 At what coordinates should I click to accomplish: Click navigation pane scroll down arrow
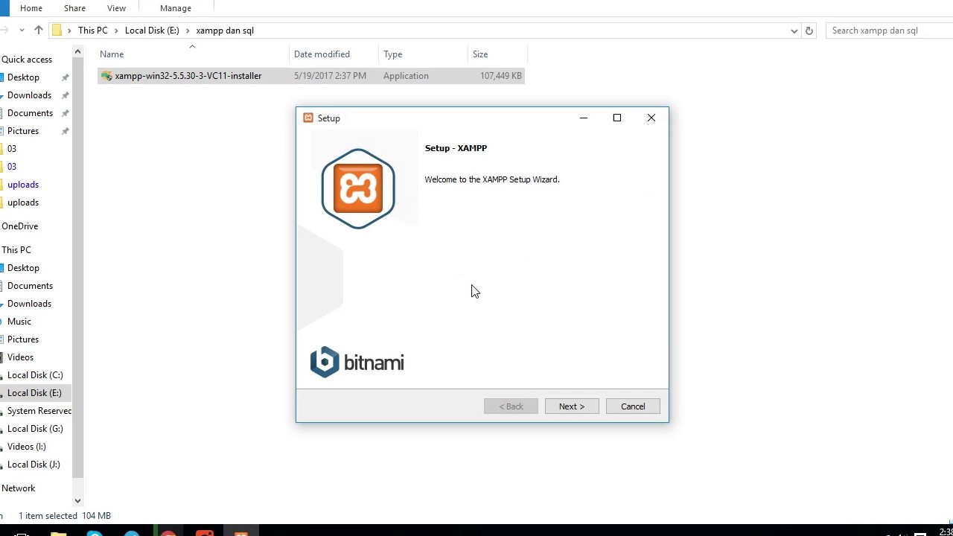point(77,501)
